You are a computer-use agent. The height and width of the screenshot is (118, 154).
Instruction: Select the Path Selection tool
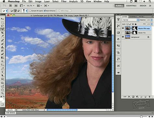pyautogui.click(x=2, y=75)
